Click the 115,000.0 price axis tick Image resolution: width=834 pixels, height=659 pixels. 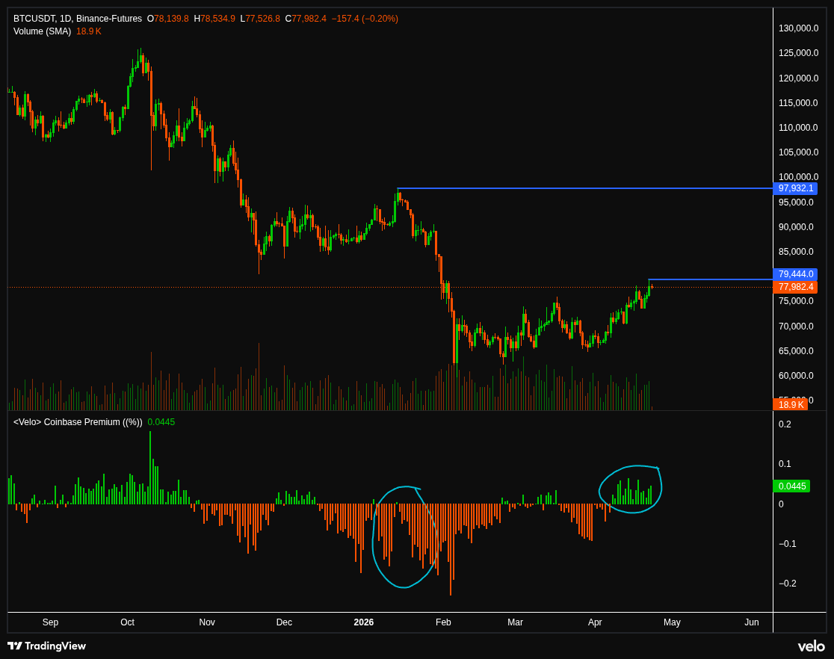point(798,102)
